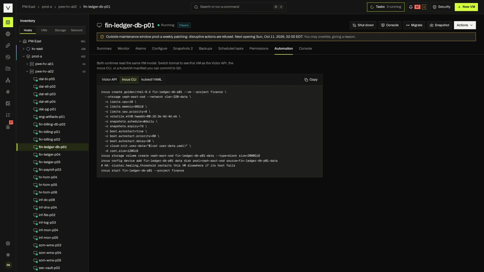Image resolution: width=484 pixels, height=272 pixels.
Task: Toggle the light/dark theme sun icon
Action: (8, 255)
